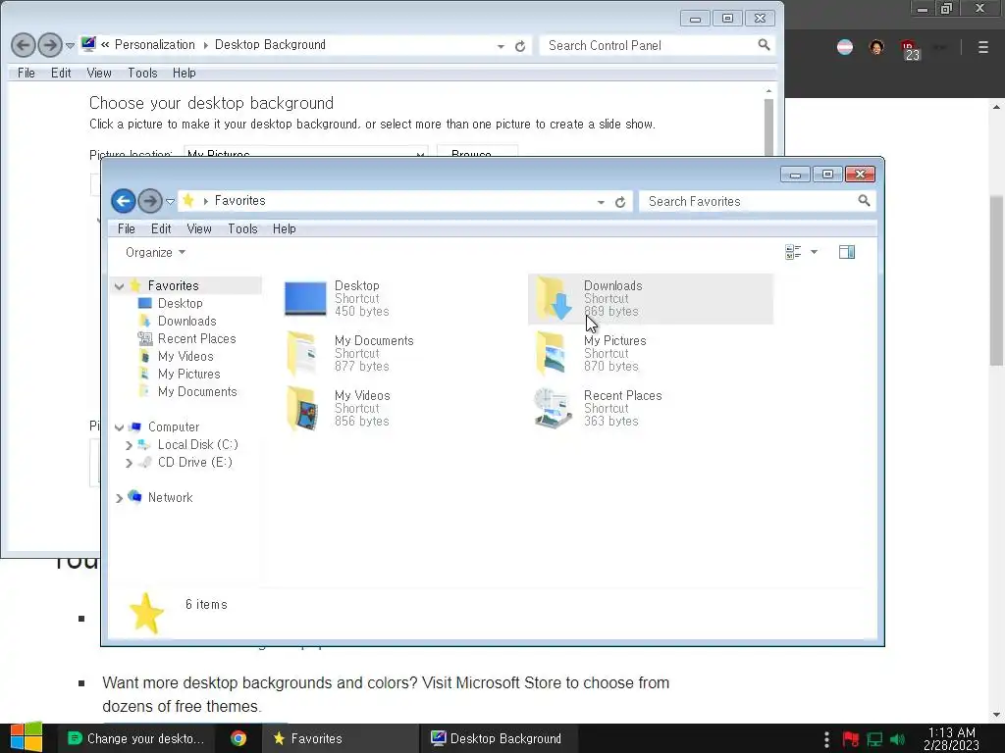Image resolution: width=1005 pixels, height=753 pixels.
Task: Click the volume icon in system tray
Action: [897, 739]
